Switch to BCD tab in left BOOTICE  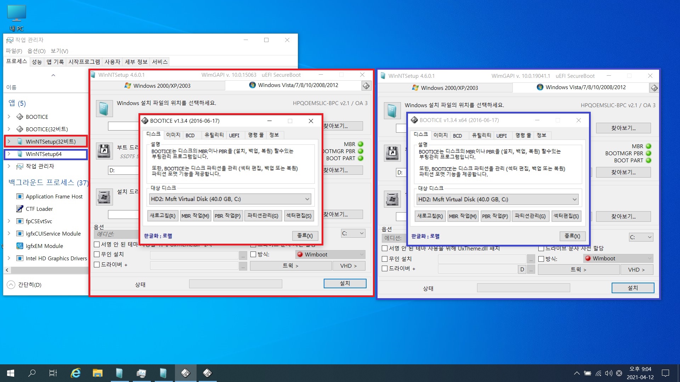click(190, 135)
